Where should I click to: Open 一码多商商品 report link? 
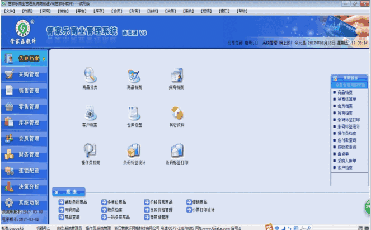[116, 217]
